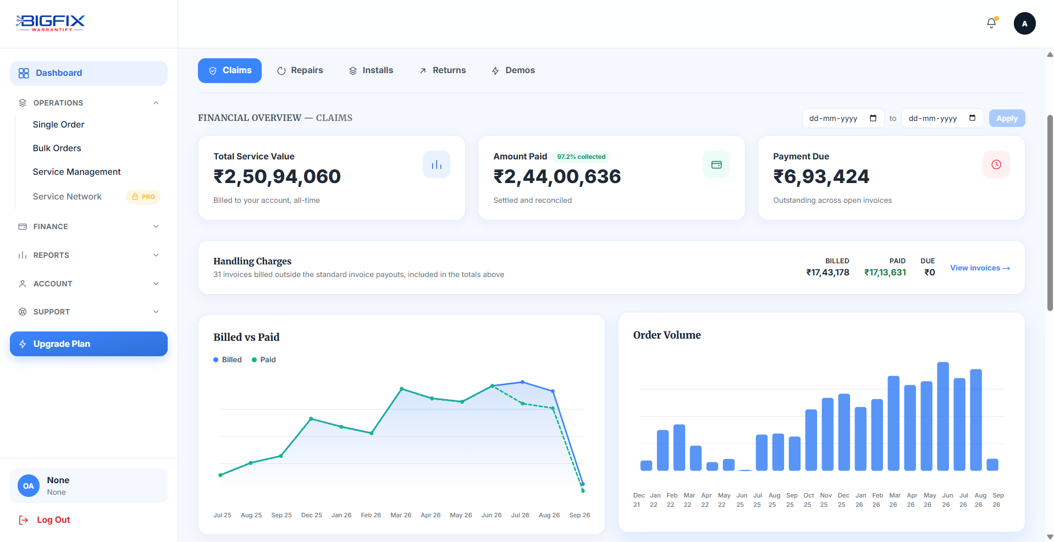The height and width of the screenshot is (542, 1054).
Task: Click the scrollbar up arrow
Action: (x=1050, y=54)
